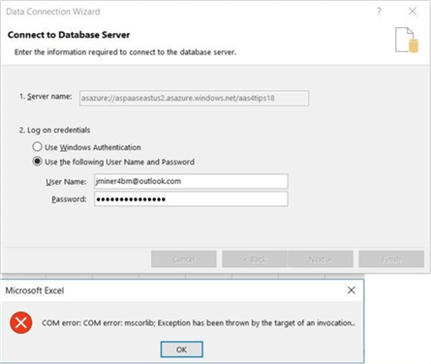Image resolution: width=431 pixels, height=364 pixels.
Task: Click the 'Password:' label
Action: coord(69,199)
